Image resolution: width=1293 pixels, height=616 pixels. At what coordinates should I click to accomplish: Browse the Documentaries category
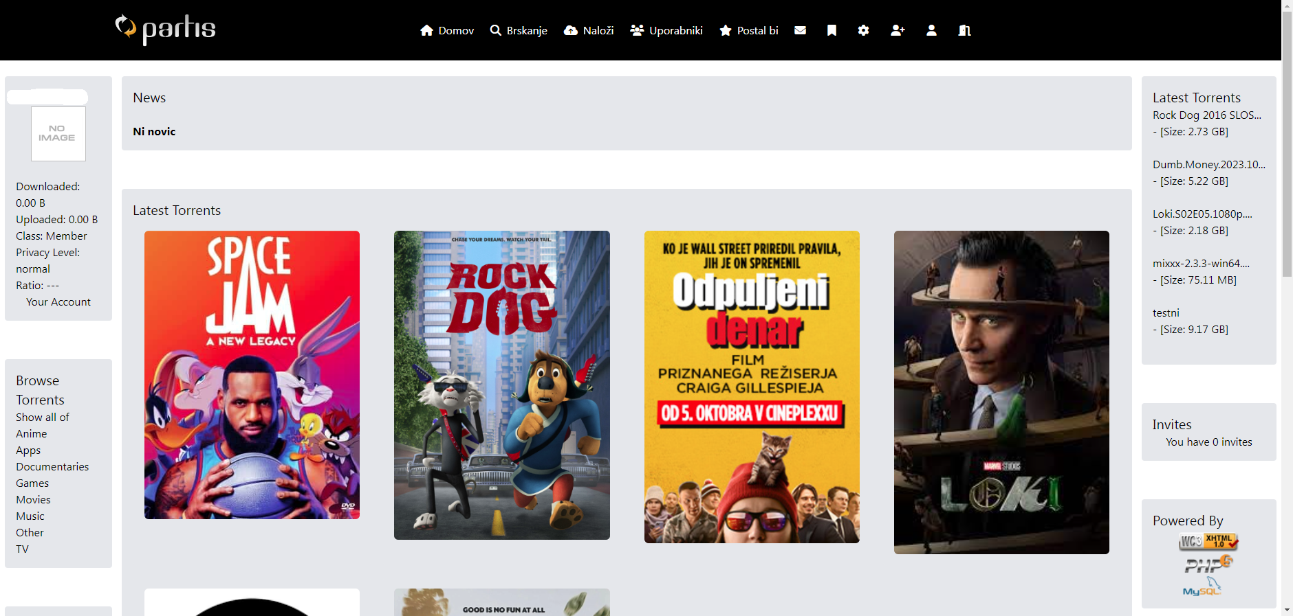(x=52, y=466)
